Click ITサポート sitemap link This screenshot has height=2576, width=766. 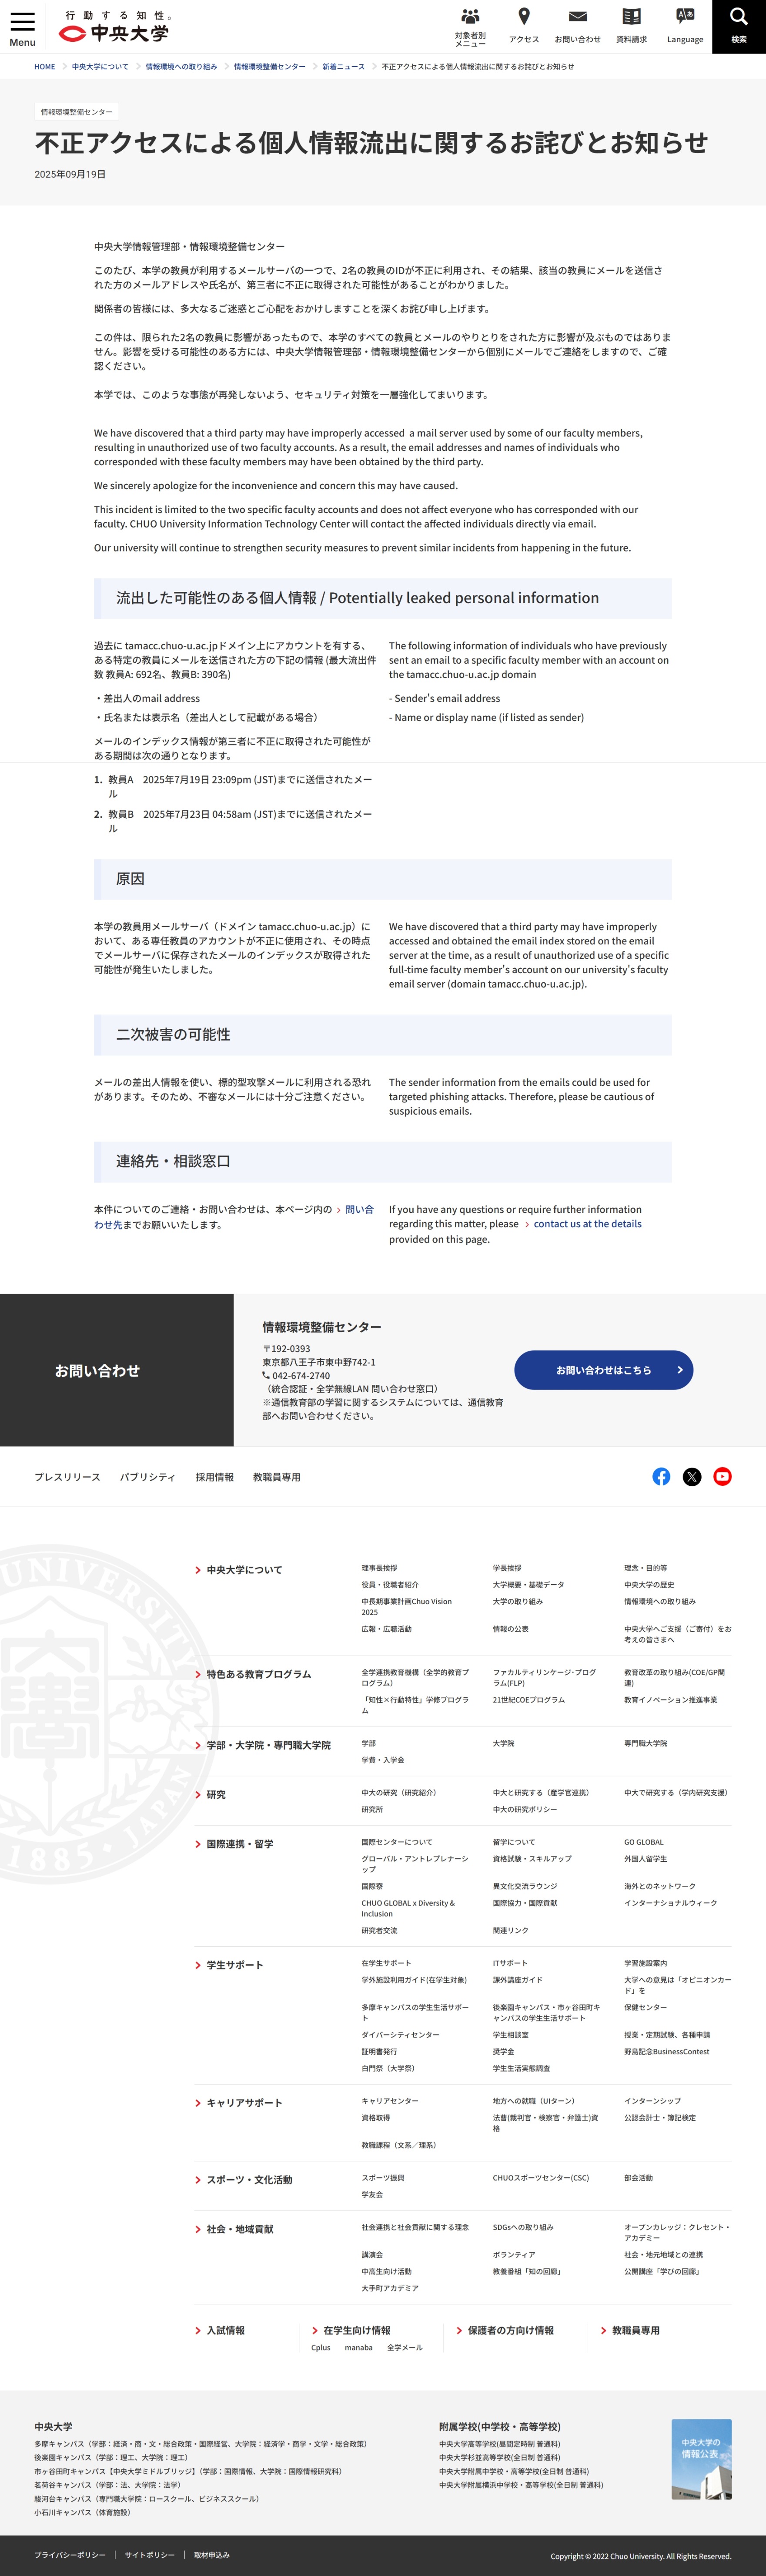pyautogui.click(x=510, y=1963)
